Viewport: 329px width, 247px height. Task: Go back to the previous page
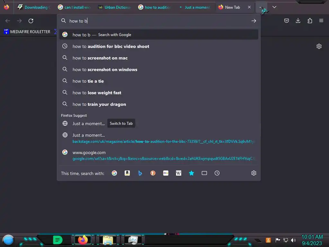8,21
